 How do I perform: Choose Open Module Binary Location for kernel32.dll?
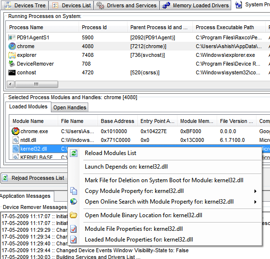coord(165,215)
